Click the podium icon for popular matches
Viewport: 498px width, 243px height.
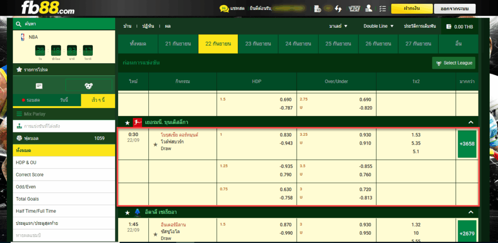tap(19, 126)
